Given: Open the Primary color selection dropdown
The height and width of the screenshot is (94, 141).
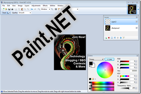Looking at the screenshot, I should 96,59.
